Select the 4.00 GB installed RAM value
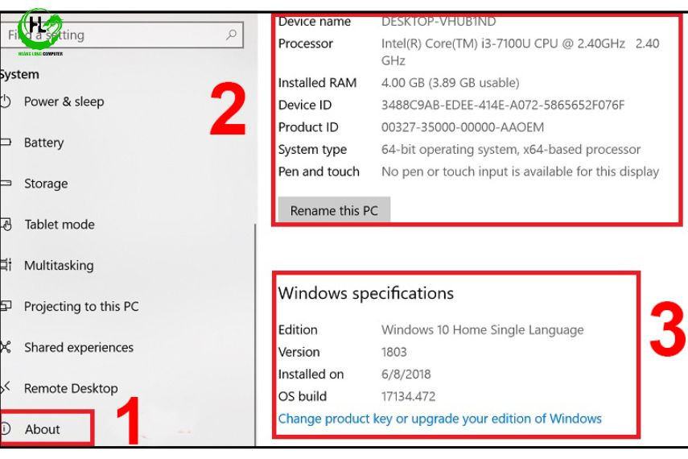 [x=450, y=83]
